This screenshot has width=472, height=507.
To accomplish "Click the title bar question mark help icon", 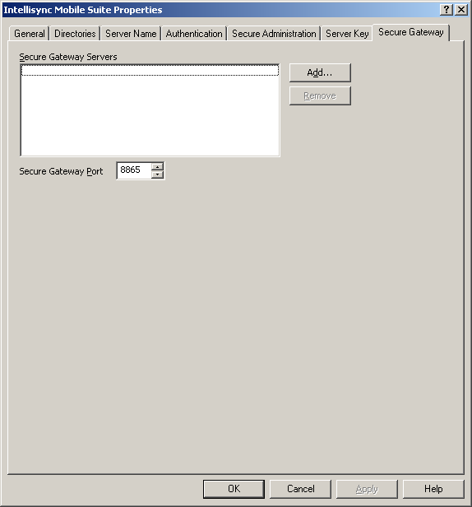I will coord(447,10).
